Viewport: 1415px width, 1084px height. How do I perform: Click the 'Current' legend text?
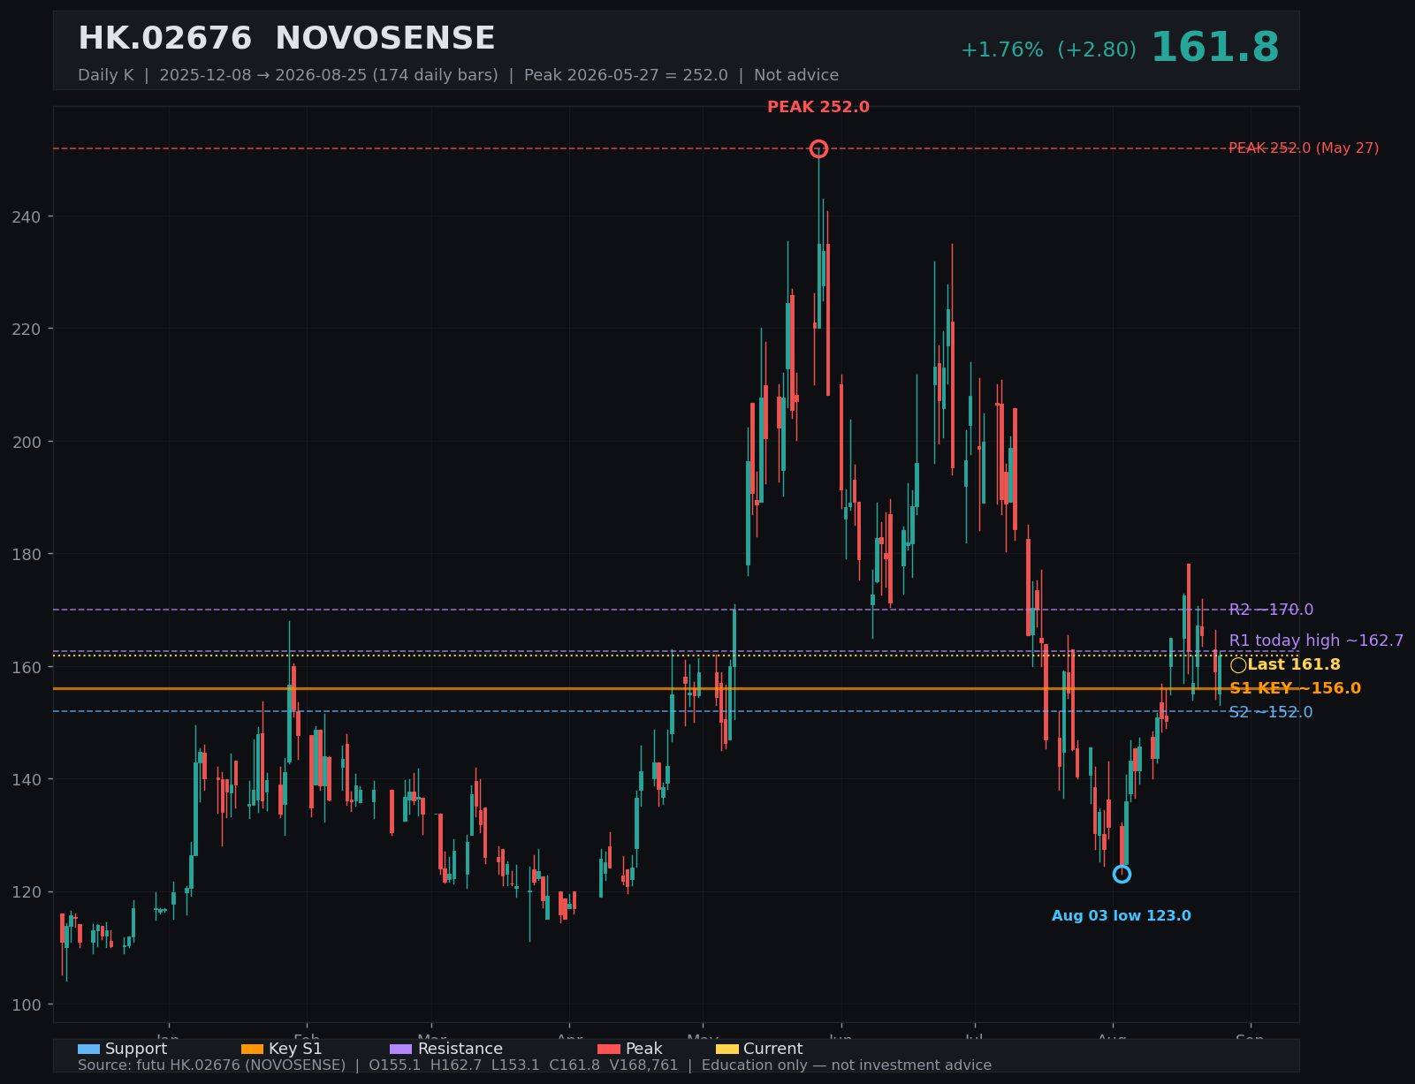pyautogui.click(x=773, y=1049)
